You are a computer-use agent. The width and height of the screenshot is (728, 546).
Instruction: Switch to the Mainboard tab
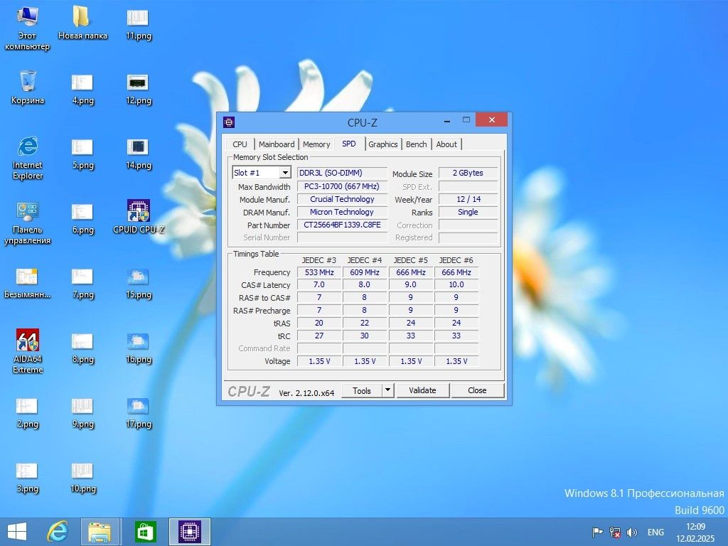click(x=277, y=144)
